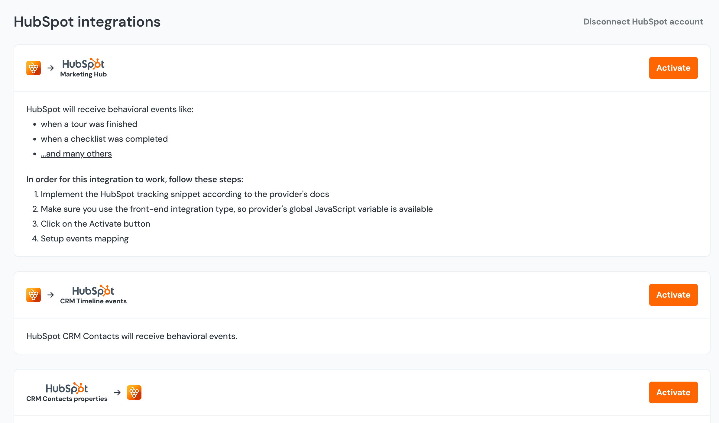719x423 pixels.
Task: Click the HubSpot integrations page heading
Action: (x=87, y=22)
